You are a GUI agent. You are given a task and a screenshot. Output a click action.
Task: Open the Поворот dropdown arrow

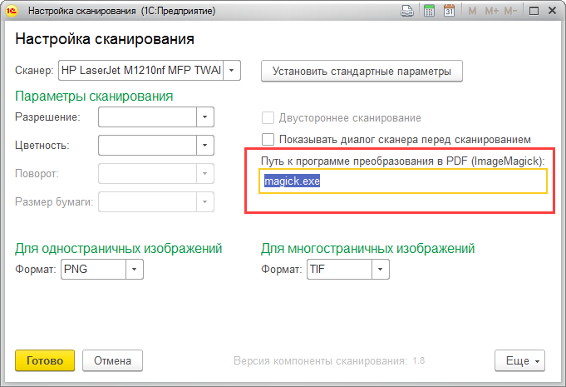click(x=205, y=173)
